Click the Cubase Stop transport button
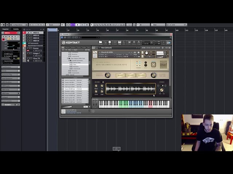 pyautogui.click(x=78, y=25)
